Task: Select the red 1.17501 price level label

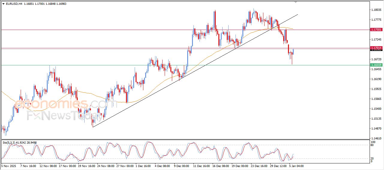Action: (x=376, y=30)
